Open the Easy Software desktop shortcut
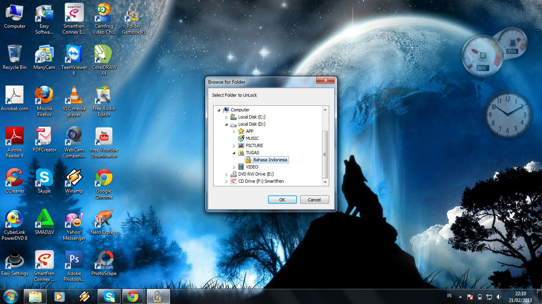This screenshot has width=542, height=304. pyautogui.click(x=44, y=19)
